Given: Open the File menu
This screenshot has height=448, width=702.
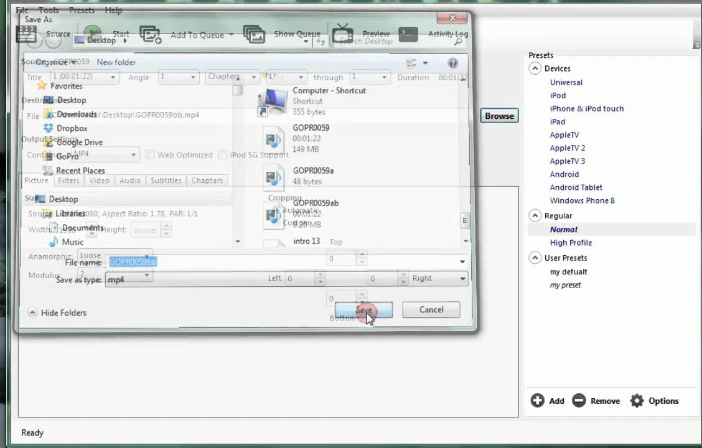Looking at the screenshot, I should point(22,10).
